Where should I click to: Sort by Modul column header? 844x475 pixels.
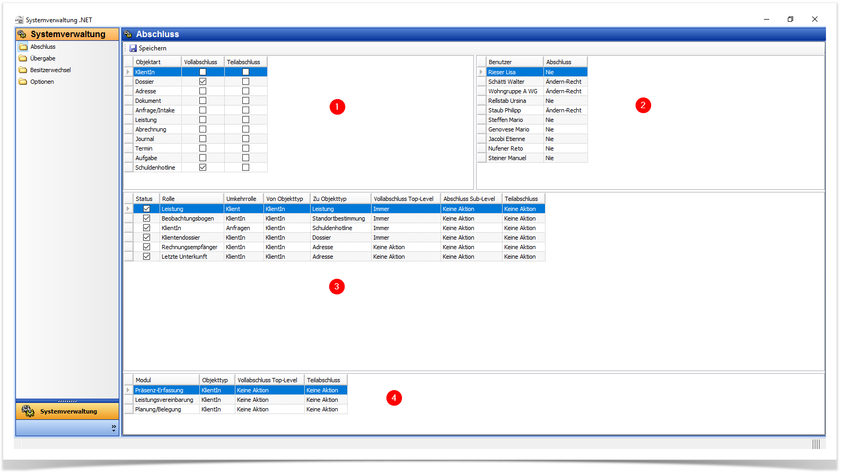[166, 380]
